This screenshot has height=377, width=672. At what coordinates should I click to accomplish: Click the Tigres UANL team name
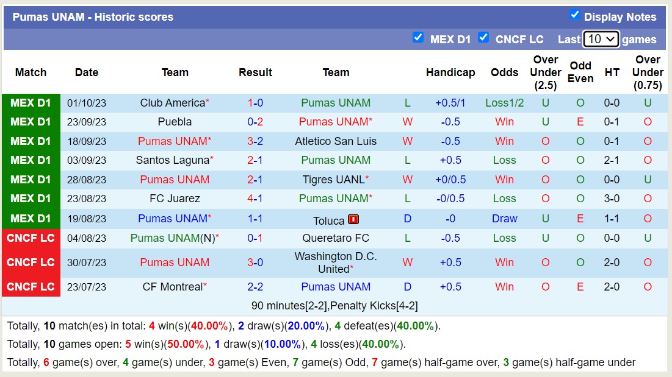click(x=333, y=180)
